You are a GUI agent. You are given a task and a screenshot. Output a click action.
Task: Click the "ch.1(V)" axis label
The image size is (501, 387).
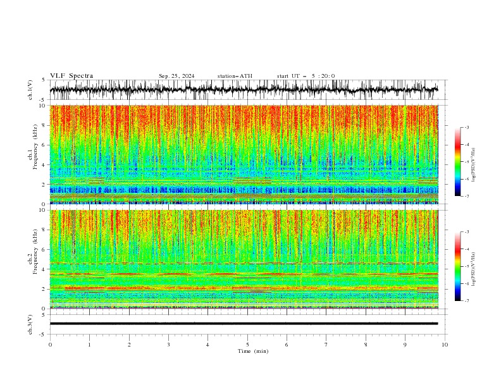30,90
